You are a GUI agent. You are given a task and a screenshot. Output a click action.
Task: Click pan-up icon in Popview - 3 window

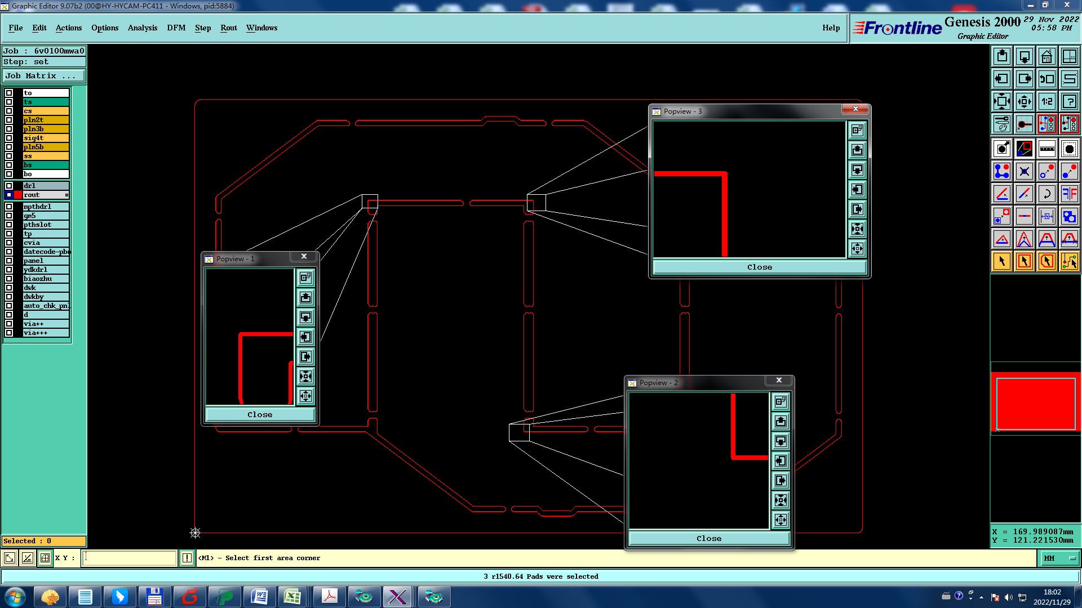(x=857, y=150)
